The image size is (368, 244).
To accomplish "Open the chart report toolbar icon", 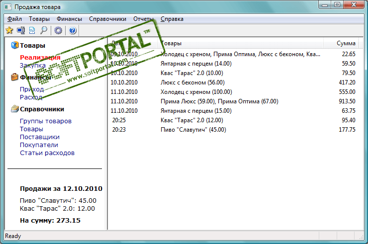I will tap(32, 30).
